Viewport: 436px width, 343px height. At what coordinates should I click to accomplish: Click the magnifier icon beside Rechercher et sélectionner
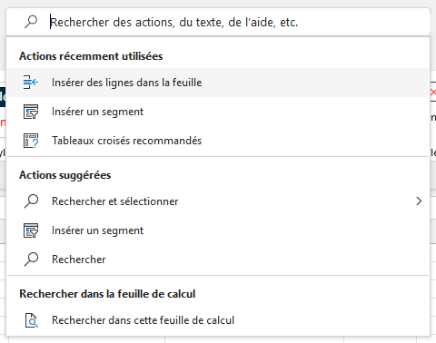(x=31, y=201)
